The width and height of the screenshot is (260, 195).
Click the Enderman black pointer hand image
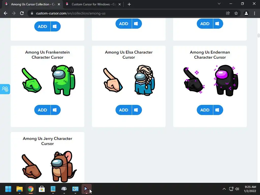(x=194, y=80)
